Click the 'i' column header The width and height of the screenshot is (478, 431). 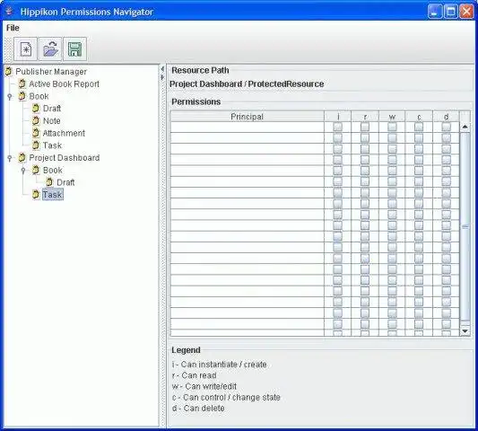(x=338, y=117)
